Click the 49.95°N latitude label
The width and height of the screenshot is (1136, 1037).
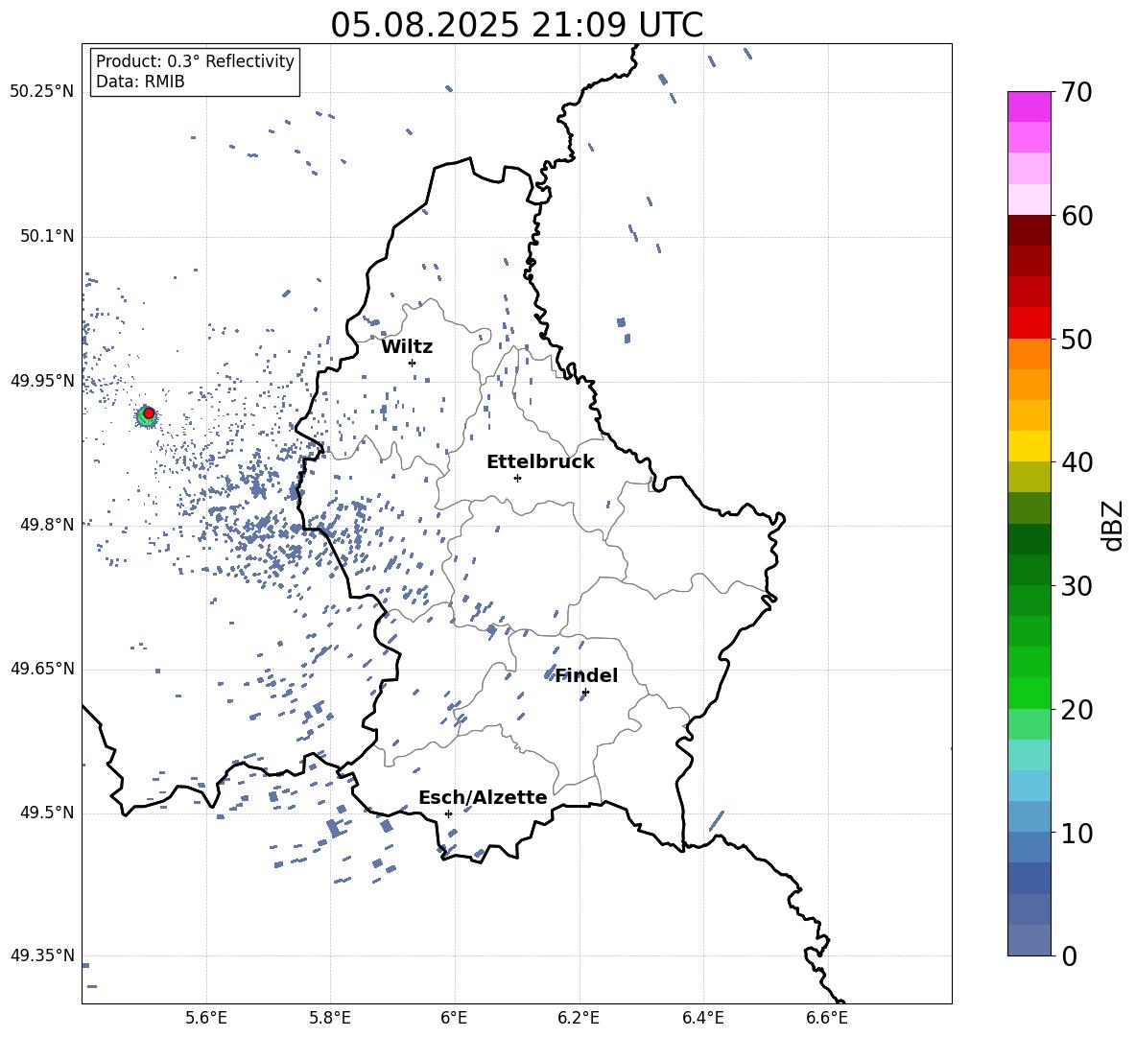42,381
